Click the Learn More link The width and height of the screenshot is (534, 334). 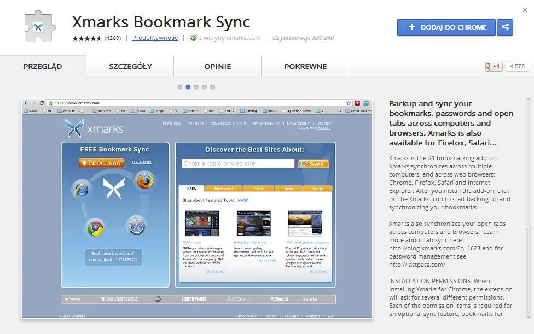[x=142, y=162]
